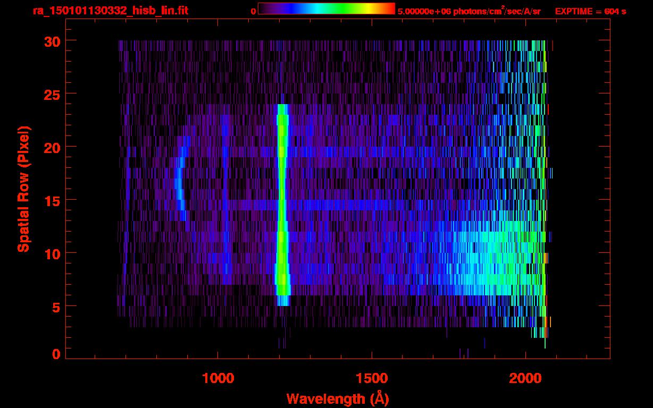This screenshot has height=408, width=653.
Task: Click the EXPTIME = 604 s label
Action: [590, 11]
